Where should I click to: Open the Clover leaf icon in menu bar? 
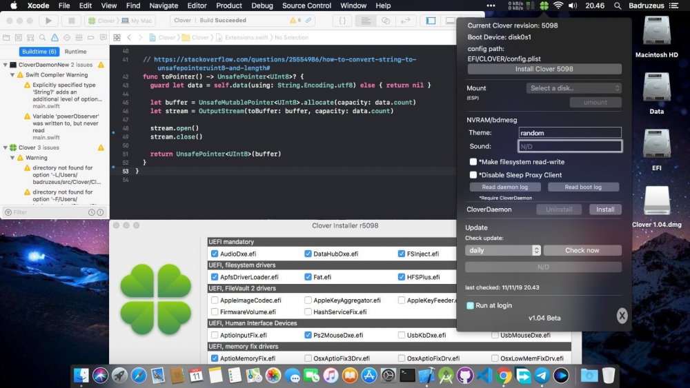coord(544,6)
